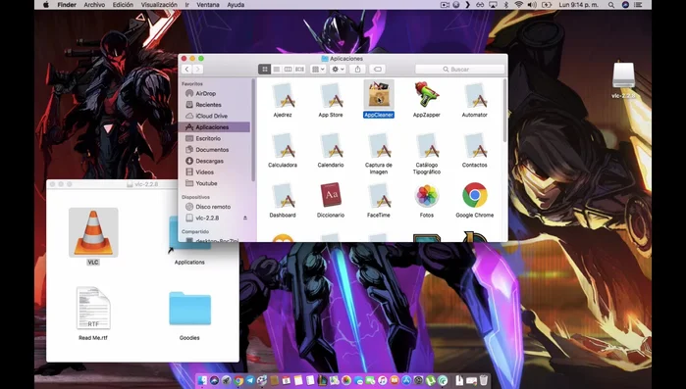Open Telegram from the Dock
686x389 pixels.
[250, 380]
